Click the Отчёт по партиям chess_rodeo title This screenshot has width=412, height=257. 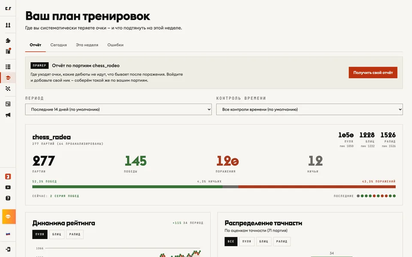click(x=86, y=66)
